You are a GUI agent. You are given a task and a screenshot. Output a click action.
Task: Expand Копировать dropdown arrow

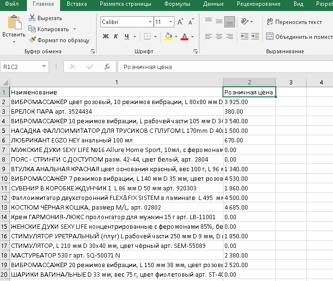pos(75,29)
